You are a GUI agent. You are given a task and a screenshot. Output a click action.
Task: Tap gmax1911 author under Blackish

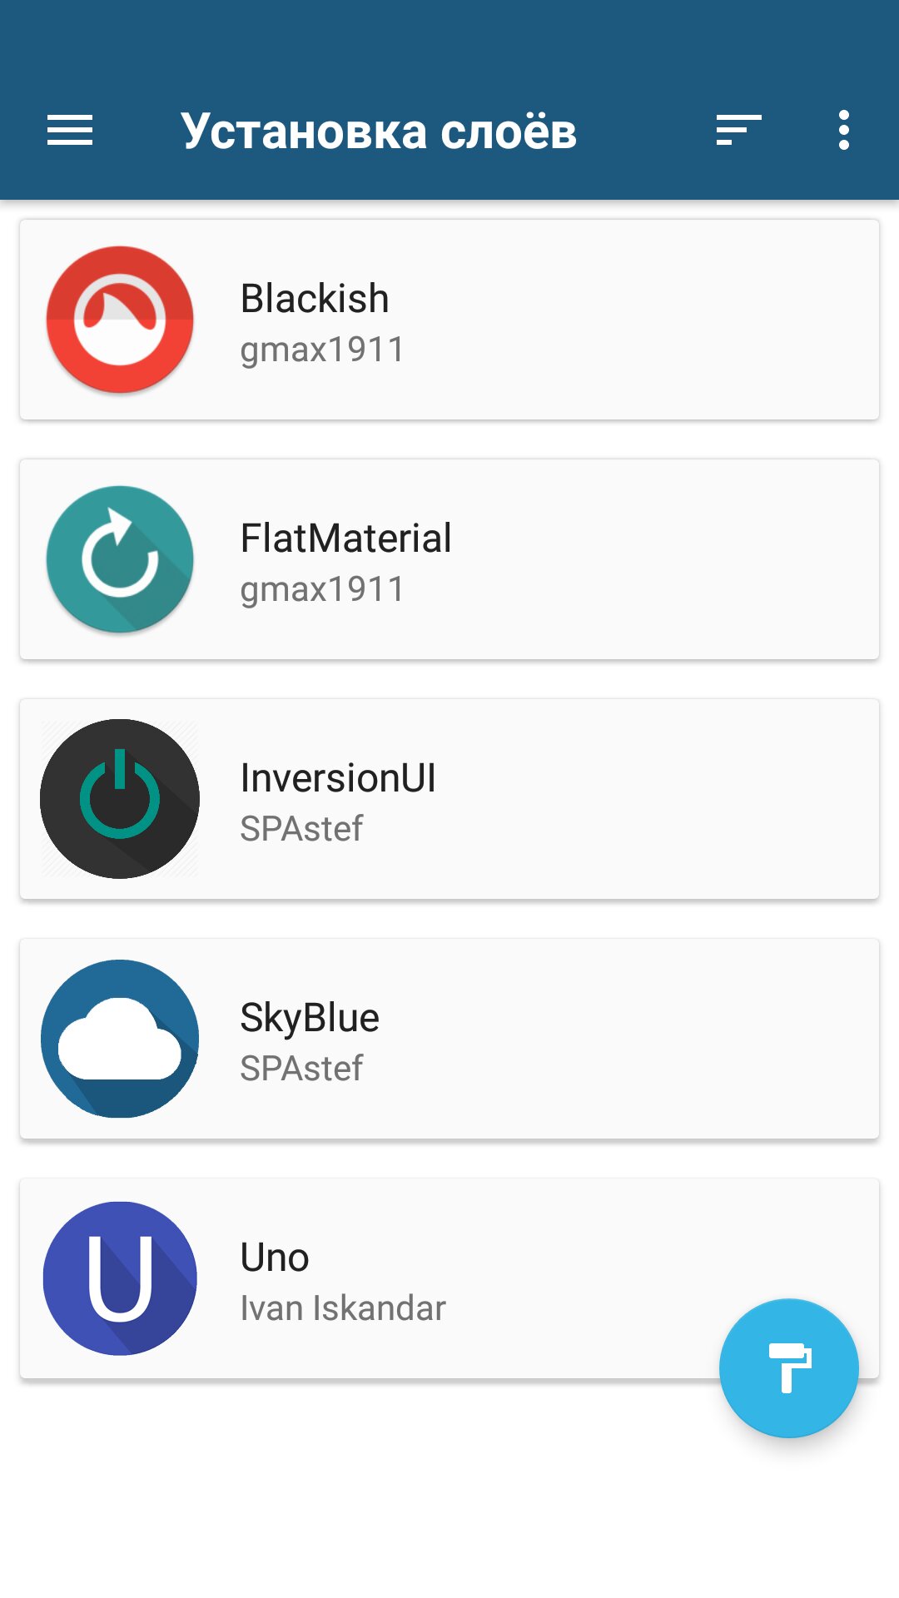pyautogui.click(x=322, y=350)
